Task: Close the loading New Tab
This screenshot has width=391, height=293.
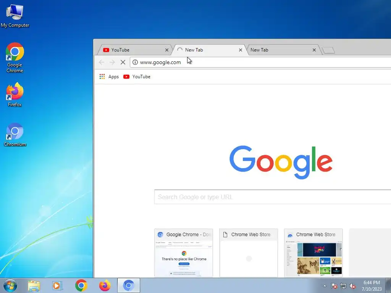Action: pos(241,50)
